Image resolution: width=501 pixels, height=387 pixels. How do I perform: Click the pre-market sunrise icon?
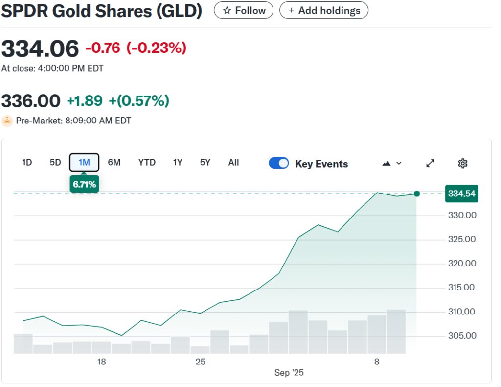pyautogui.click(x=7, y=121)
